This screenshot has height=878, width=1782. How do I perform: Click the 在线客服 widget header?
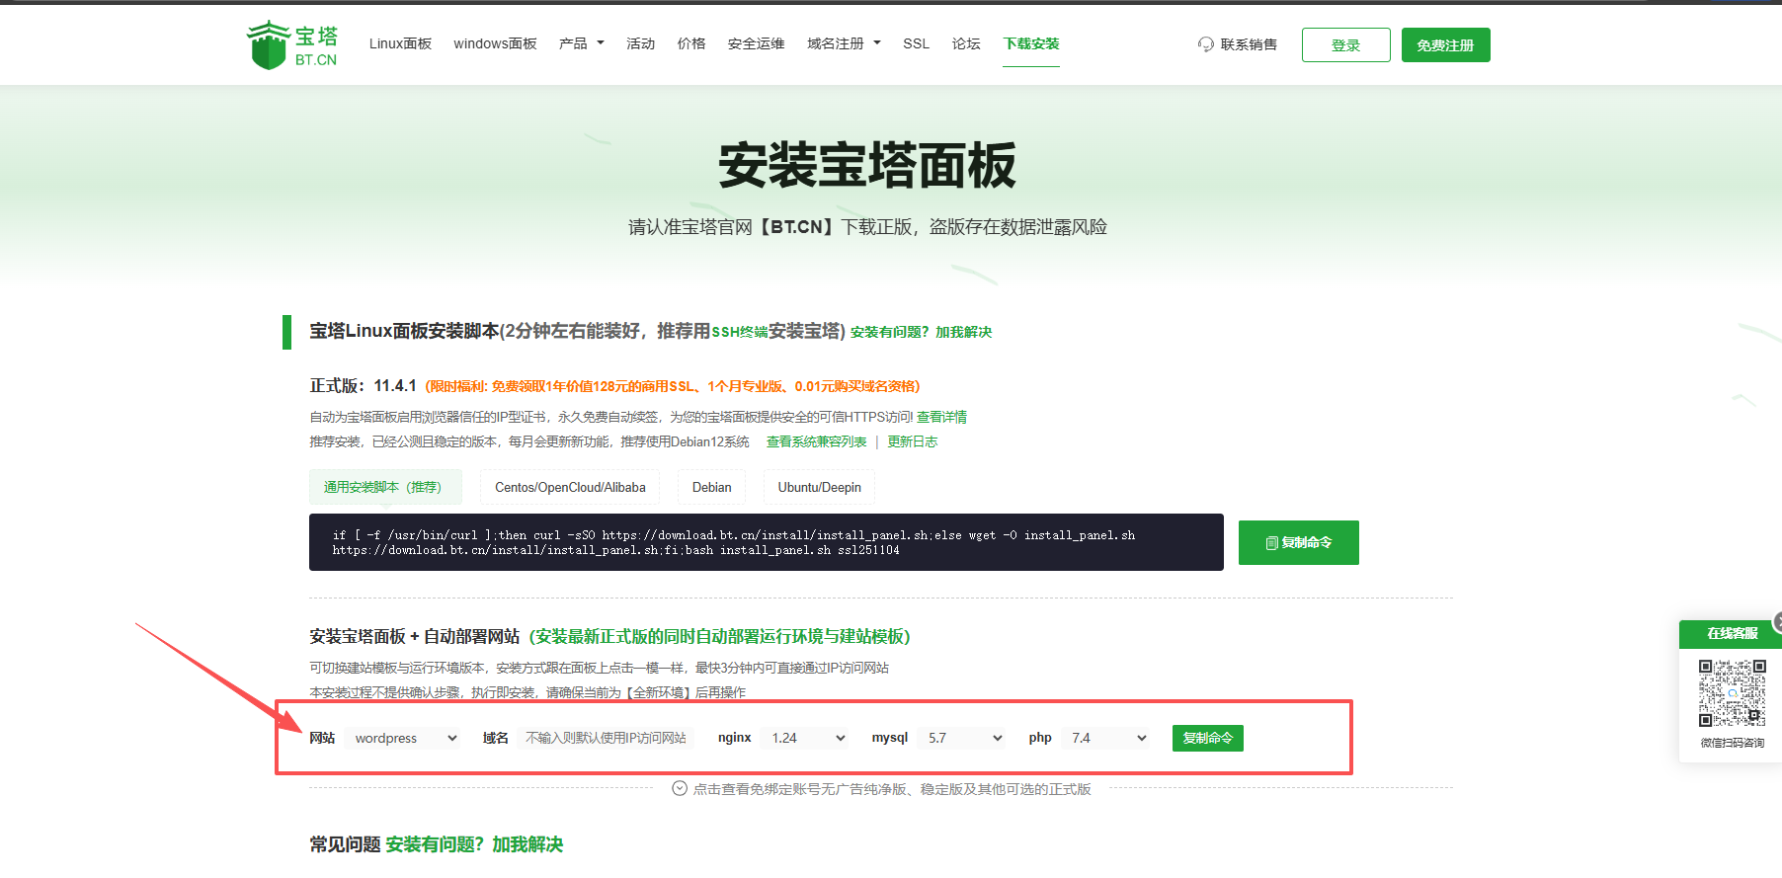(1731, 634)
